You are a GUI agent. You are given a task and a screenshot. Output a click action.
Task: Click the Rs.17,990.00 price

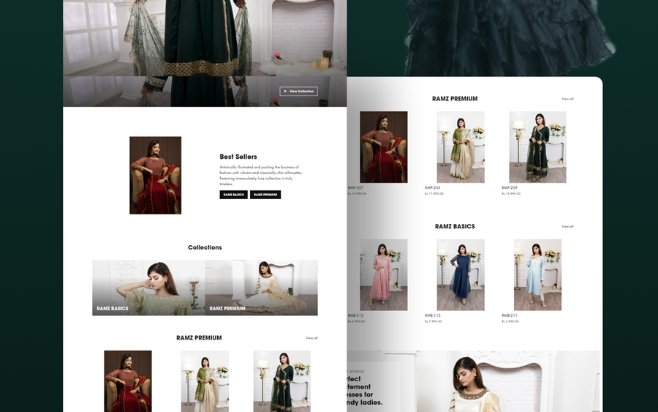pos(434,194)
